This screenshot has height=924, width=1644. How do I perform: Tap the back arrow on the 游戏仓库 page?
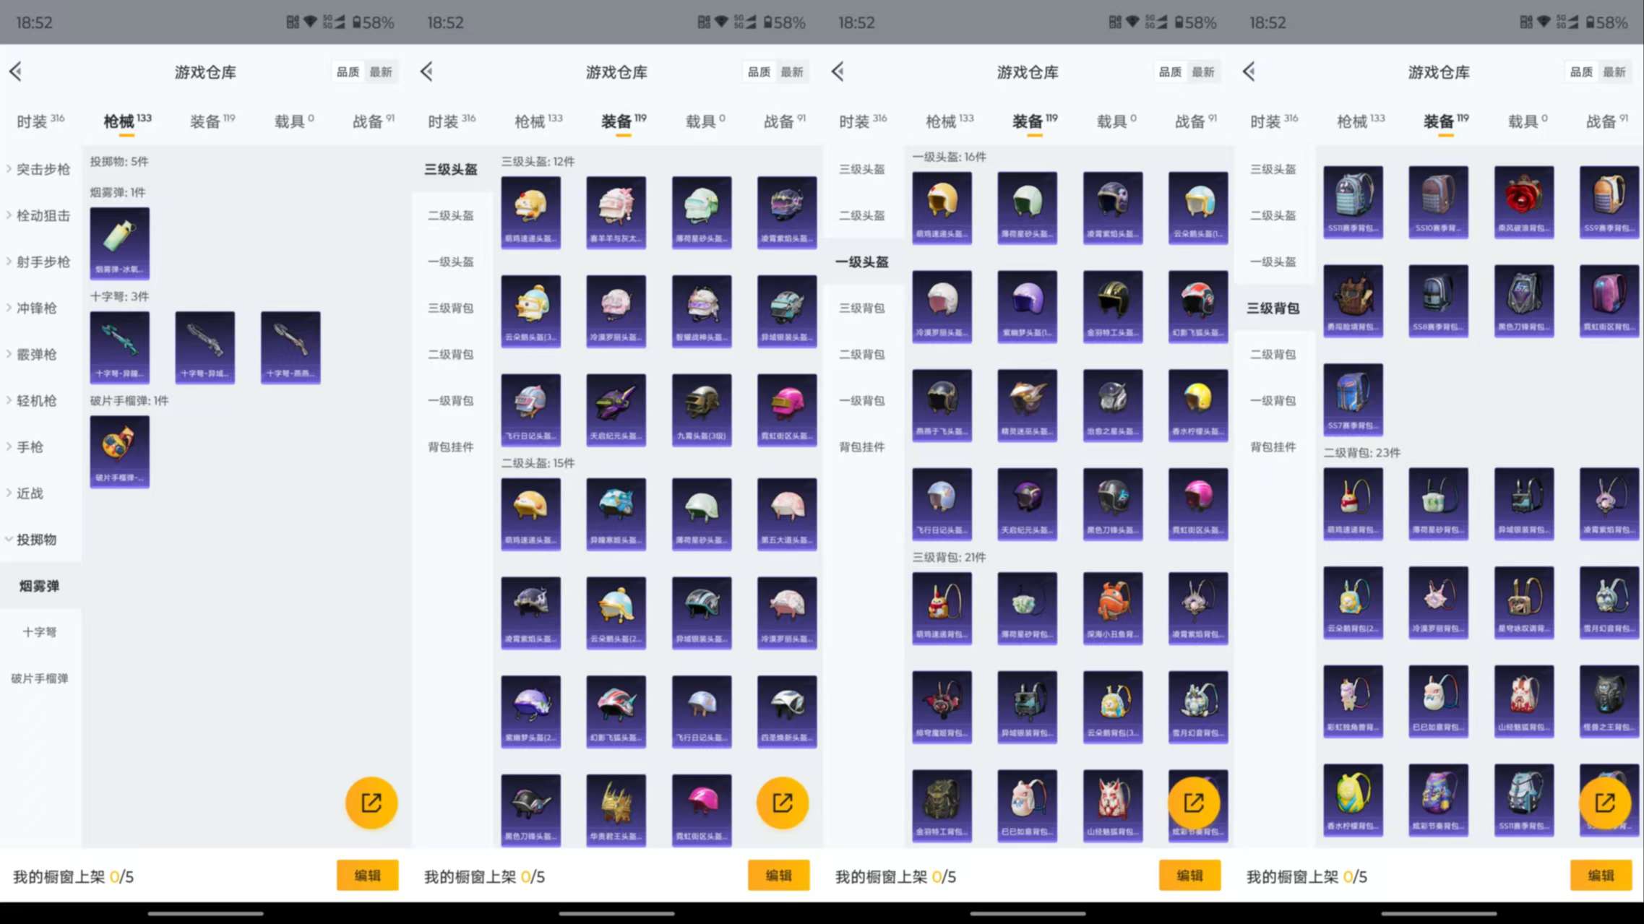pos(15,72)
